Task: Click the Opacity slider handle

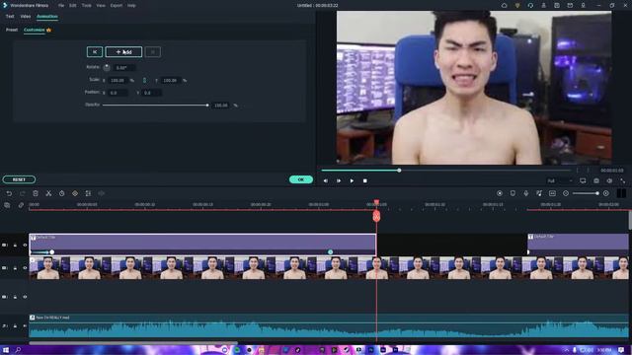Action: [x=207, y=106]
